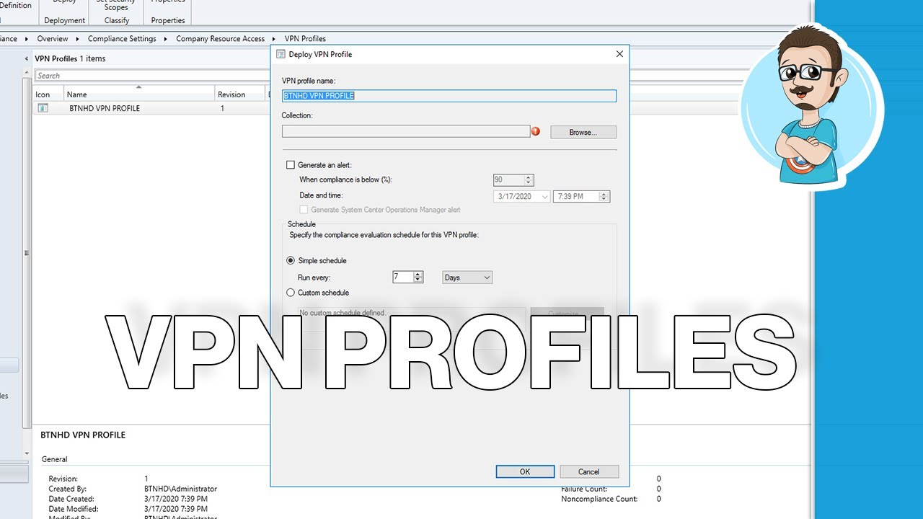
Task: Go to Overview in breadcrumb
Action: click(x=53, y=39)
